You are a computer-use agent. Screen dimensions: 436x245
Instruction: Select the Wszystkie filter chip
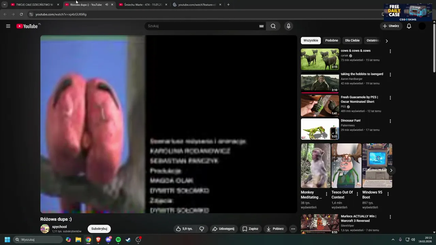[x=311, y=40]
